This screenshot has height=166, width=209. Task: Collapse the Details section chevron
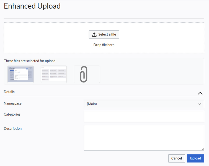200,93
